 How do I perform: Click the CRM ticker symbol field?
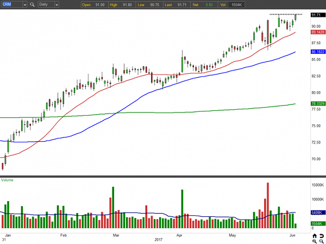(12, 4)
